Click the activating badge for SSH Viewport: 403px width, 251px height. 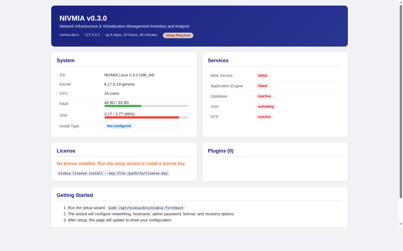coord(266,106)
